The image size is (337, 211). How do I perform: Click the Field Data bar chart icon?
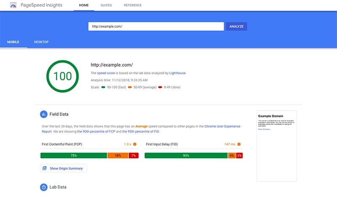point(44,114)
